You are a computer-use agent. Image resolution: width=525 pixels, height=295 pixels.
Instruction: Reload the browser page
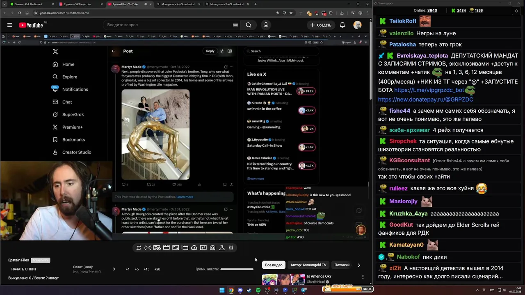coord(20,13)
